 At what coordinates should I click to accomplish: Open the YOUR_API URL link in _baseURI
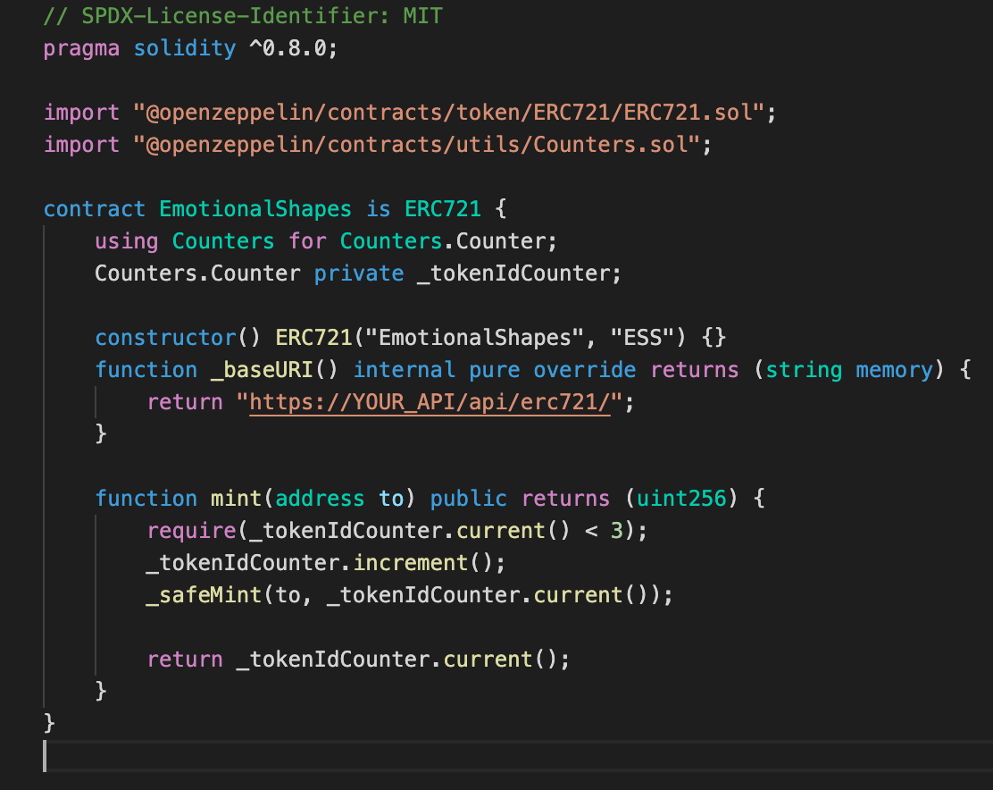tap(429, 402)
